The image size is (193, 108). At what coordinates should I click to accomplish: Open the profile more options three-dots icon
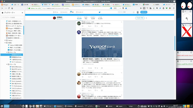(146, 18)
